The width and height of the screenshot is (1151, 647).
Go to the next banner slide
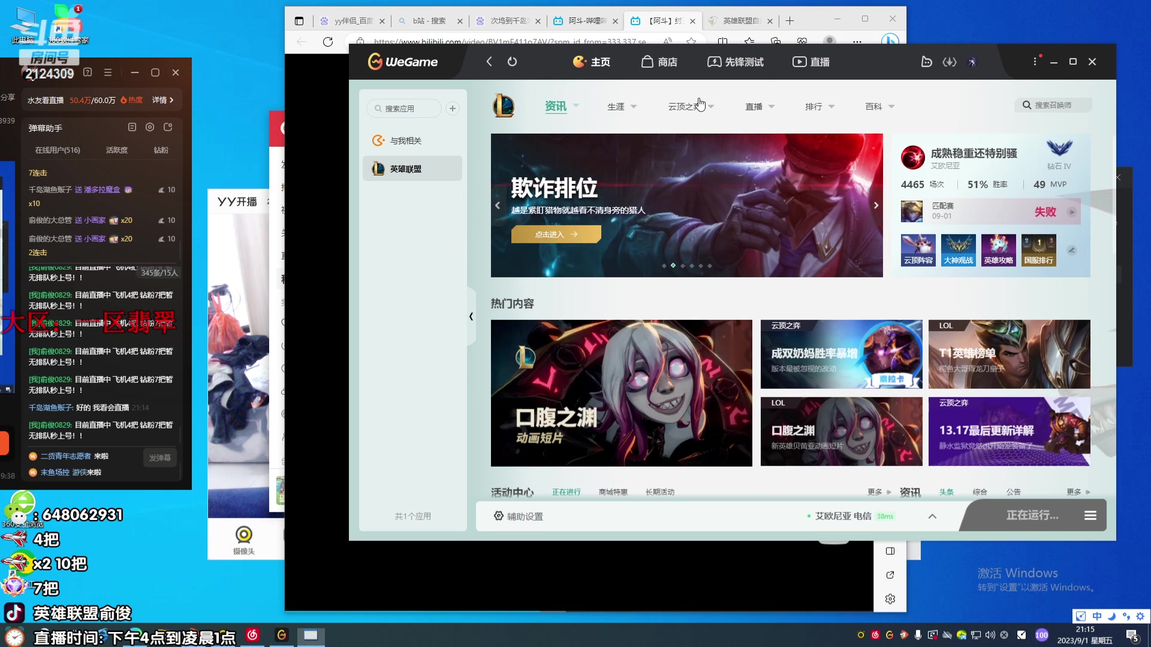pyautogui.click(x=876, y=205)
